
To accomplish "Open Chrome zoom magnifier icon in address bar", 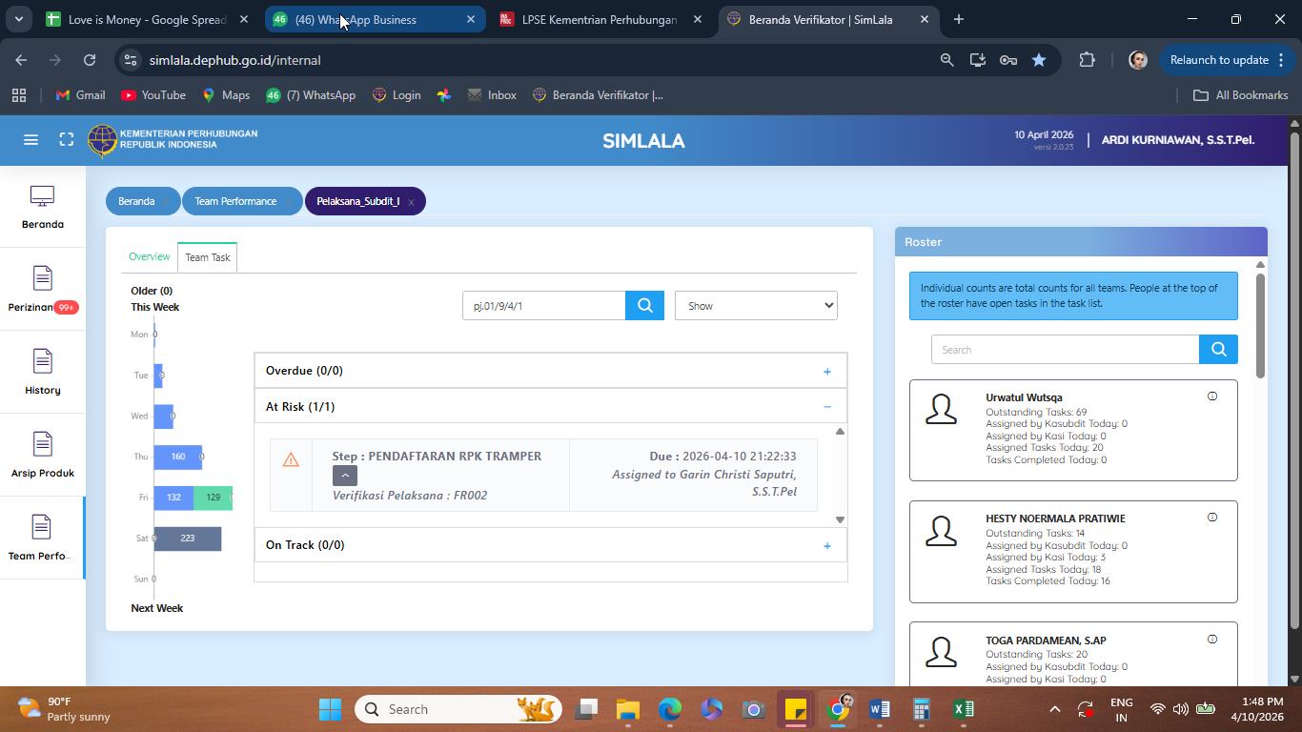I will 946,60.
